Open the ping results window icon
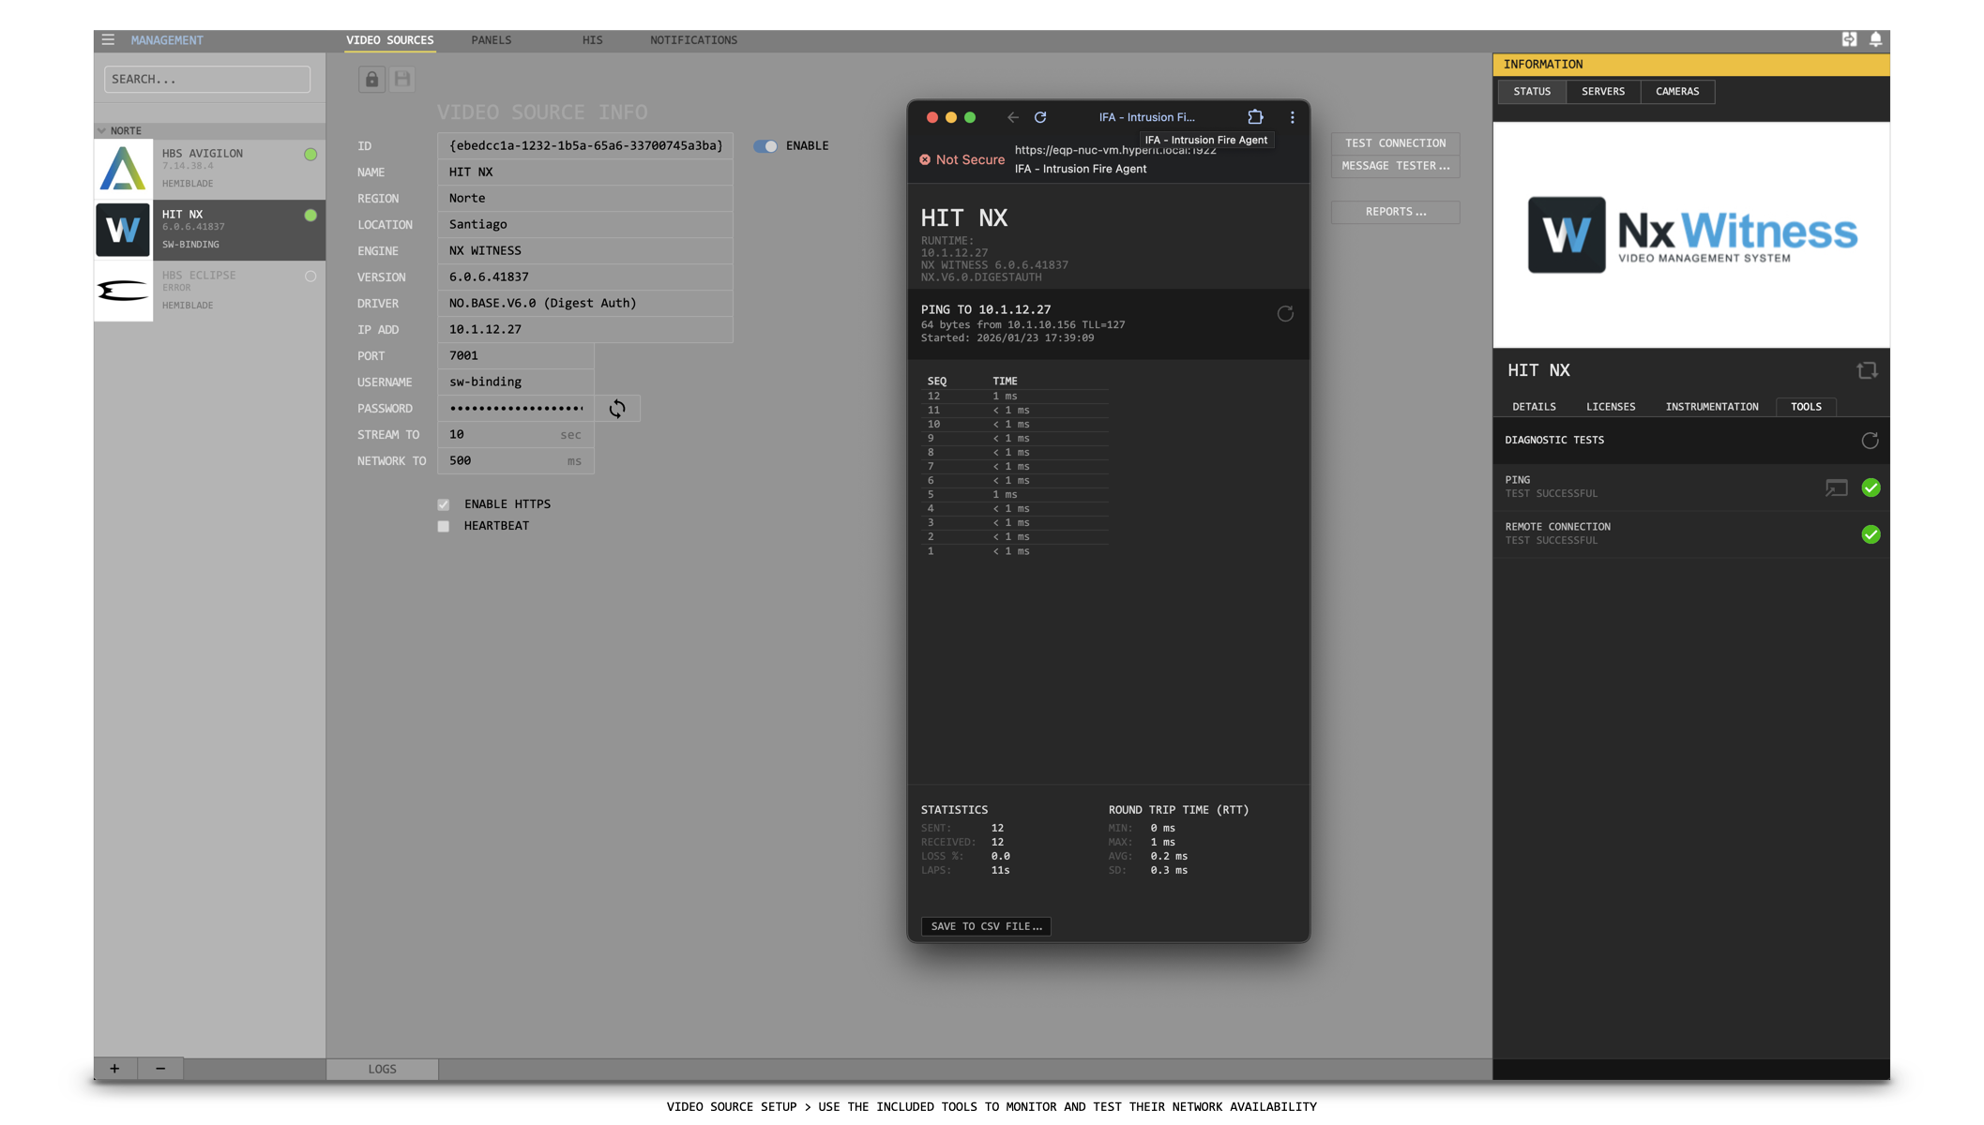This screenshot has width=1984, height=1125. point(1836,487)
